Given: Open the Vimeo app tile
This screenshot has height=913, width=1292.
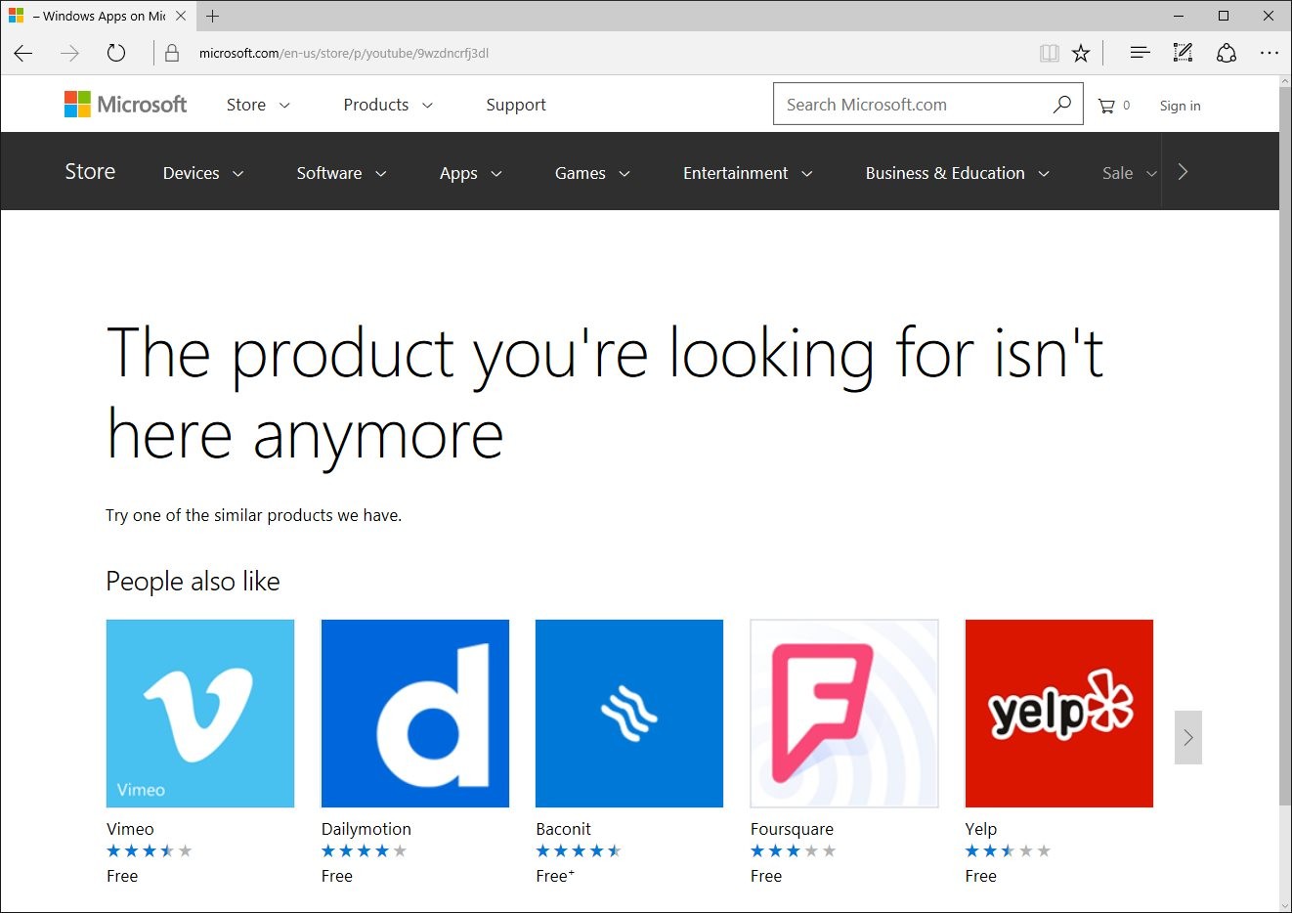Looking at the screenshot, I should click(x=200, y=714).
